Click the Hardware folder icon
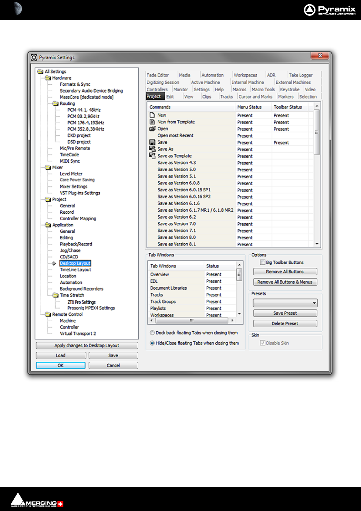The height and width of the screenshot is (511, 361). pos(48,78)
